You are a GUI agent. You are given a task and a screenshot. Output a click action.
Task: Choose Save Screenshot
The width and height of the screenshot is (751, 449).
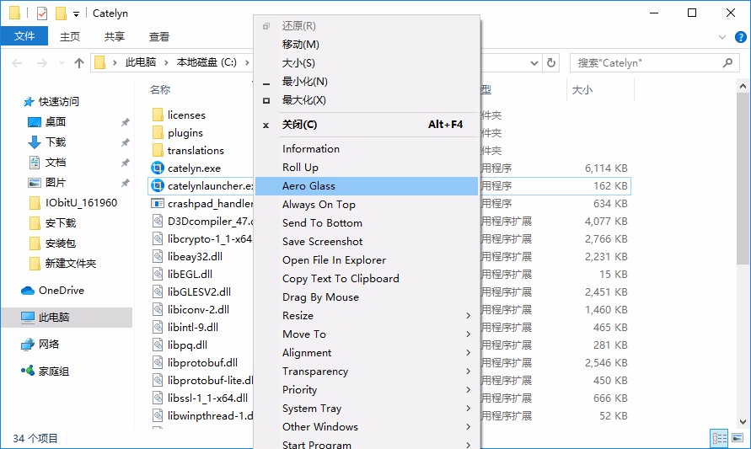point(367,242)
